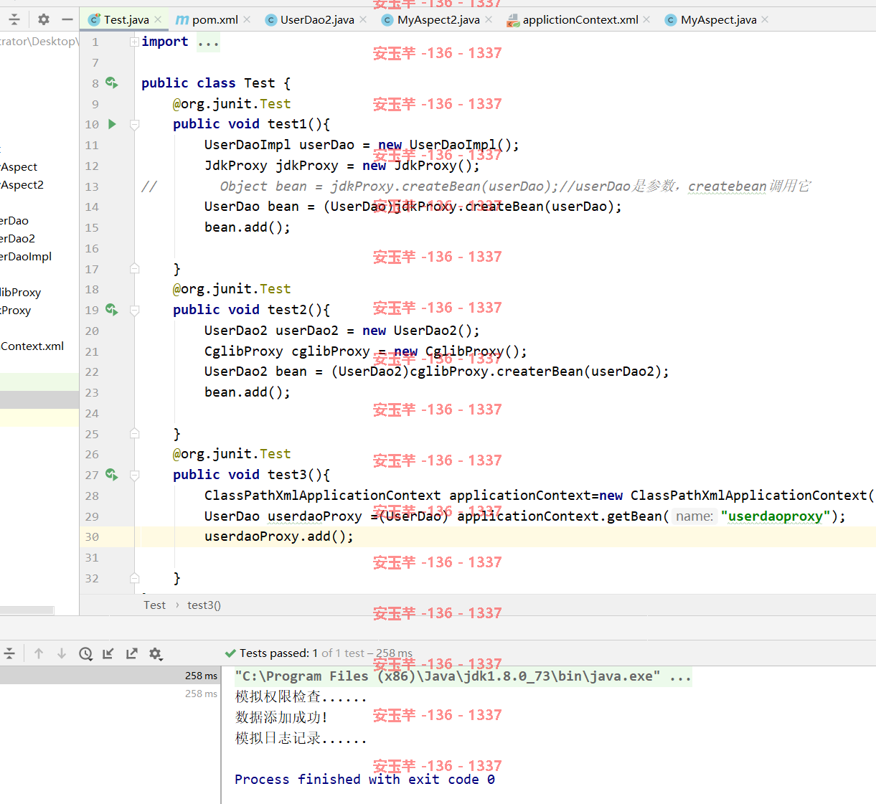The width and height of the screenshot is (876, 804).
Task: Select the first 258 ms test result row
Action: (x=110, y=676)
